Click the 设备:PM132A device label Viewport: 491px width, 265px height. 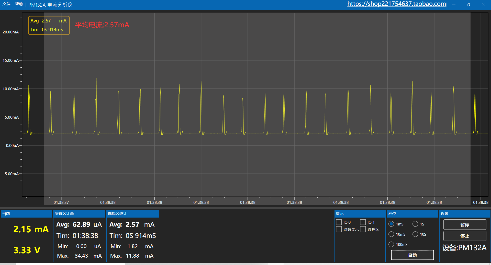tap(464, 248)
